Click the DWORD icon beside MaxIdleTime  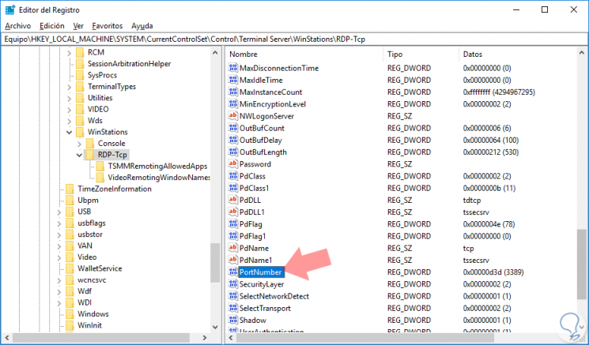(233, 80)
